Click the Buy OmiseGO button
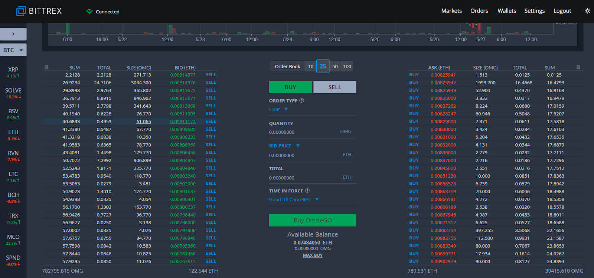 (313, 220)
